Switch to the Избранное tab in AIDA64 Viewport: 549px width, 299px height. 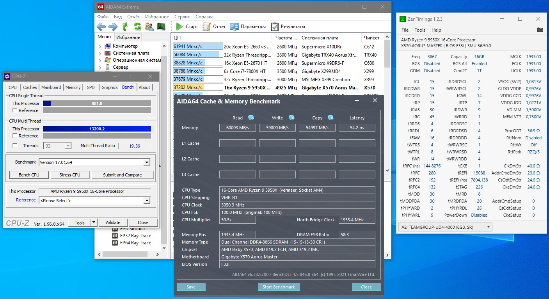click(x=128, y=37)
